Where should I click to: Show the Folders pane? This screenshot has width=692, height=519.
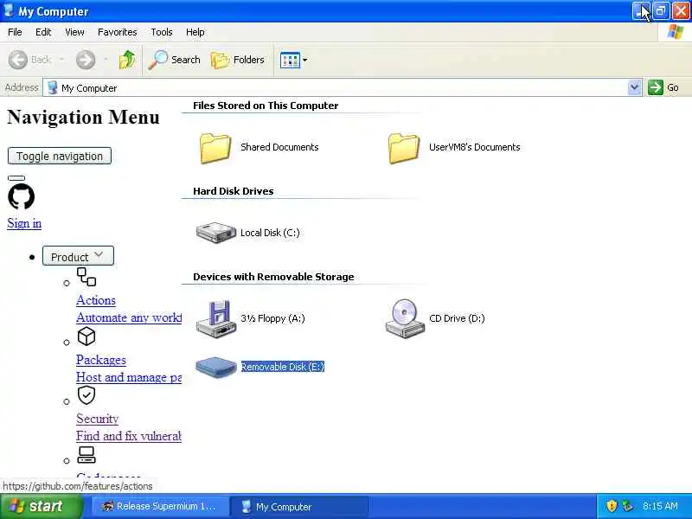[238, 60]
